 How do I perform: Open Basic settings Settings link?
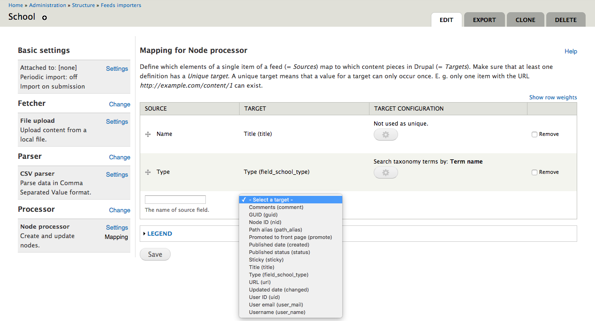[x=117, y=68]
